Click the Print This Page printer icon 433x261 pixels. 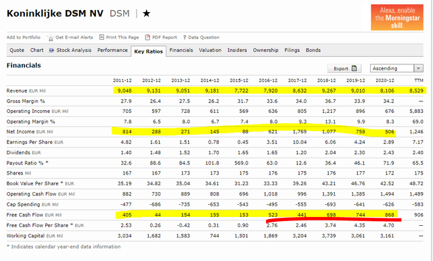coord(101,37)
